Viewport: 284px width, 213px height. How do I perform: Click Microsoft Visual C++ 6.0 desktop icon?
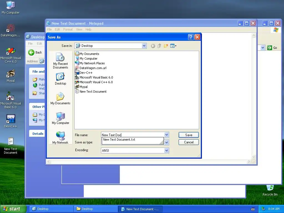click(11, 55)
